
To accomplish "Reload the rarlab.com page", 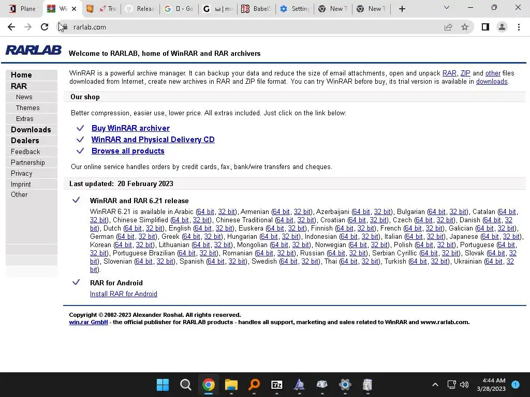I will coord(45,27).
